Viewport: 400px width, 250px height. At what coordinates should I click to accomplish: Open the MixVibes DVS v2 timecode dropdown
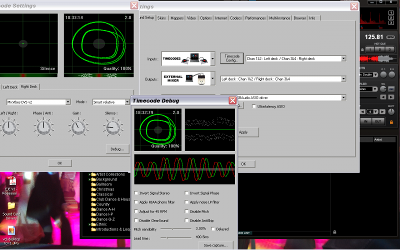[x=67, y=102]
